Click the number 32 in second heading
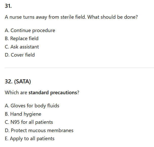The image size is (154, 147). pyautogui.click(x=8, y=82)
